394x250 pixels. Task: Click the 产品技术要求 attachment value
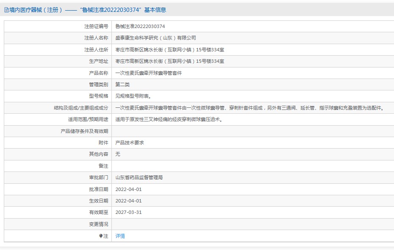(x=130, y=143)
